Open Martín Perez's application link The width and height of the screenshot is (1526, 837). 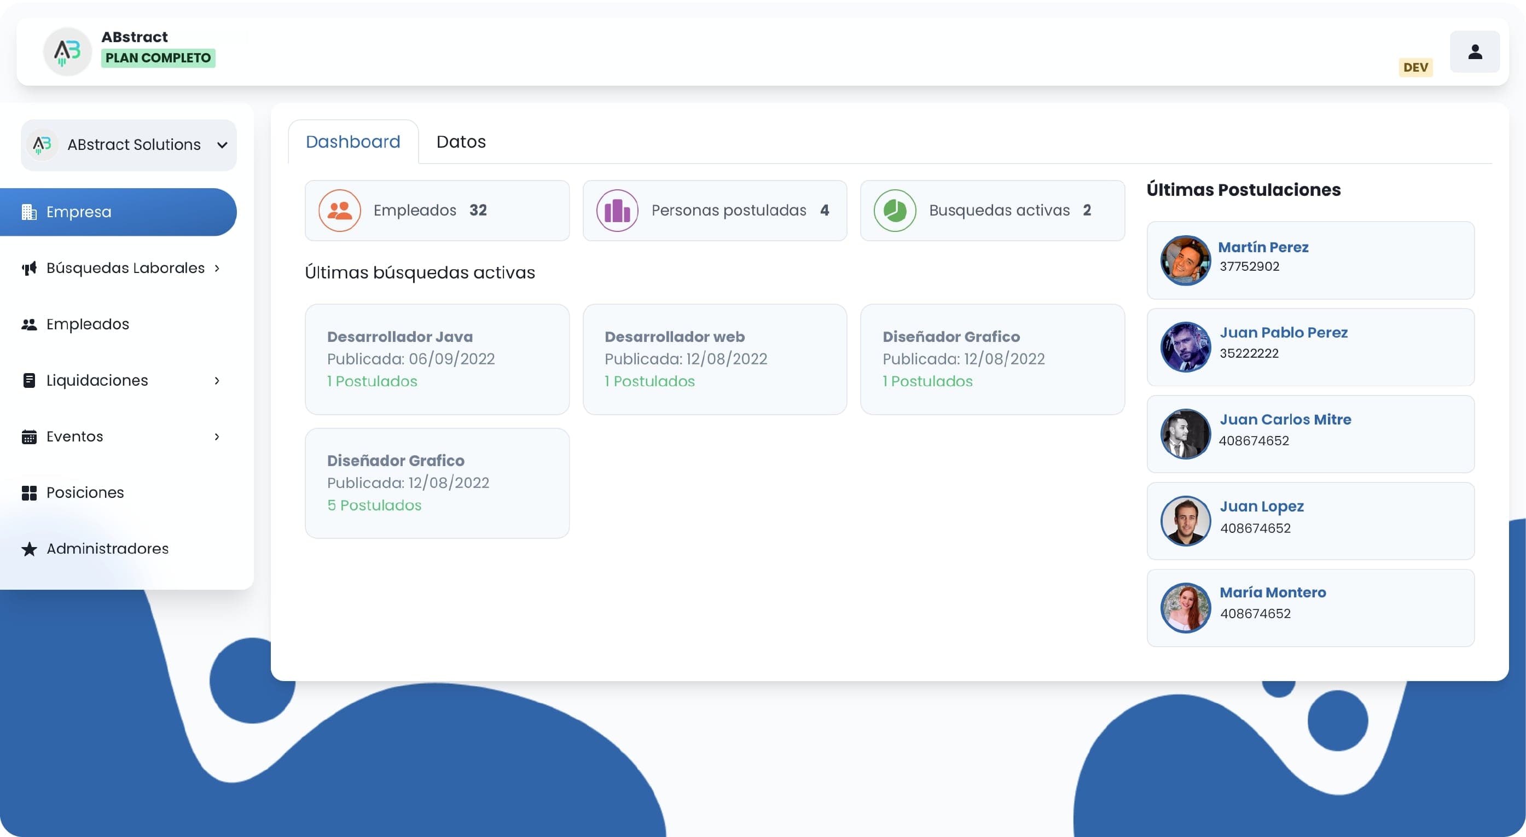(1262, 247)
